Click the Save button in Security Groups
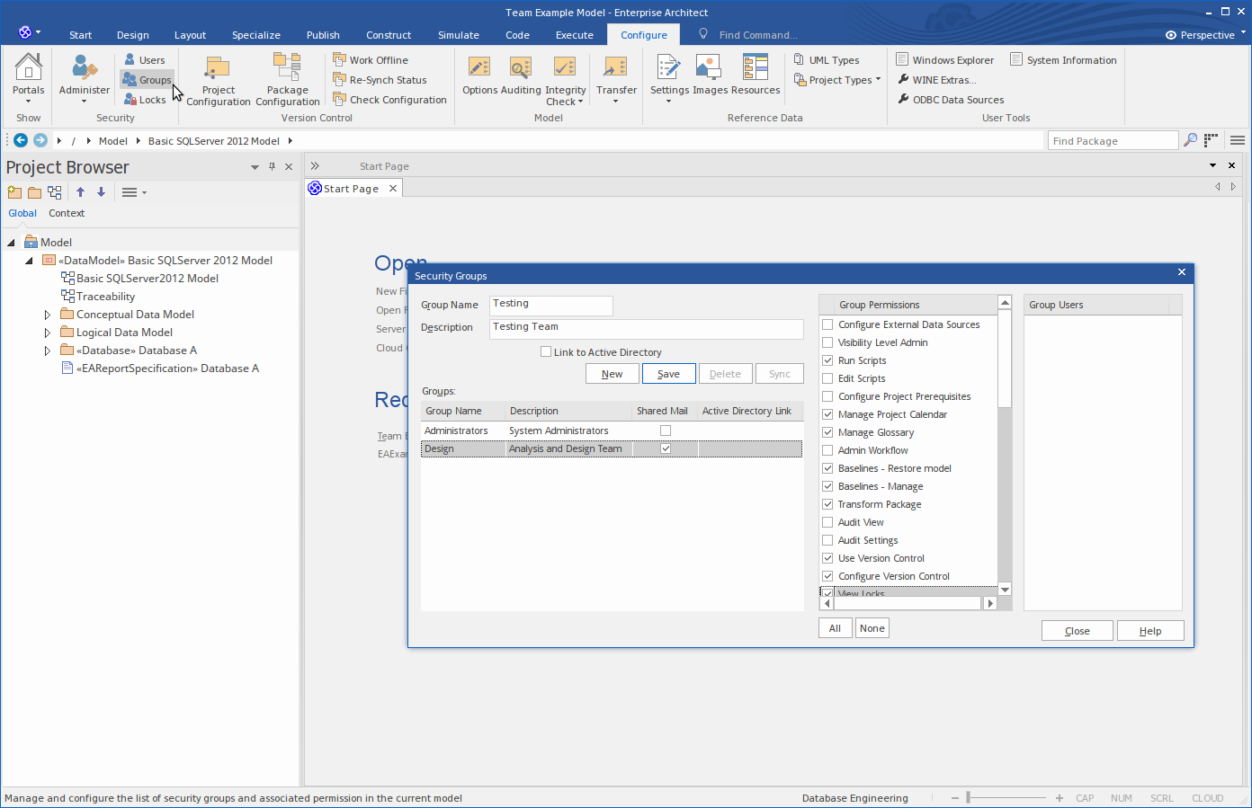The width and height of the screenshot is (1252, 808). click(668, 374)
